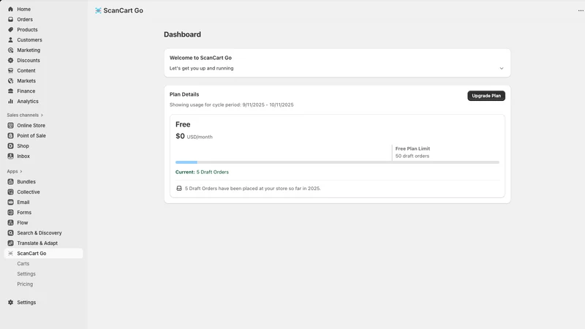Select Point of Sale channel
This screenshot has width=585, height=329.
point(31,136)
